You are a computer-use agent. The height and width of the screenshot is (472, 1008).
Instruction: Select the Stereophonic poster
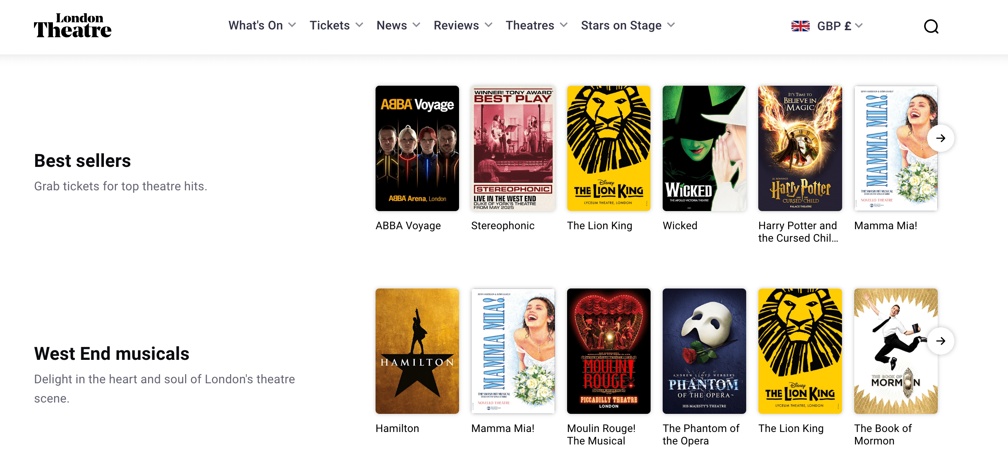[x=513, y=148]
